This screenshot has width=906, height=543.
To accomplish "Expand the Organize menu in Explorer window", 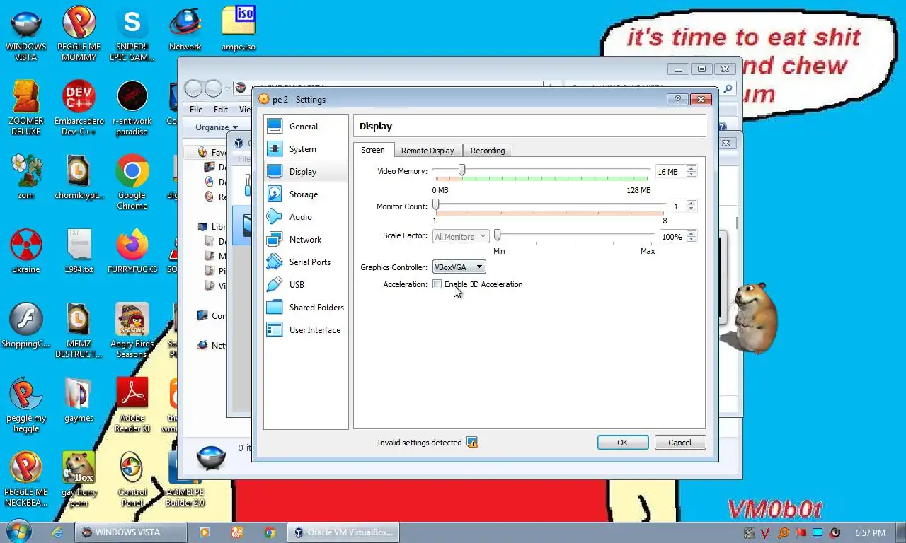I will (217, 127).
